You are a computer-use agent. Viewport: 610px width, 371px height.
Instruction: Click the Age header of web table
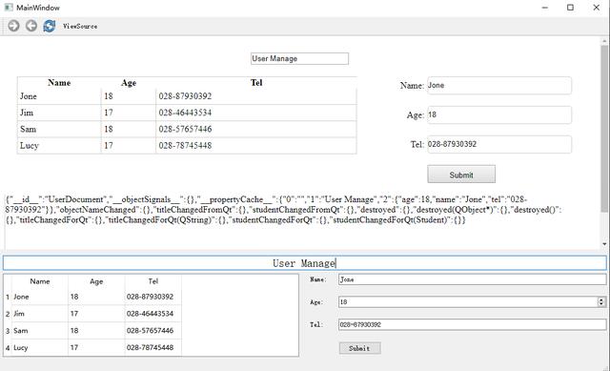[x=129, y=83]
